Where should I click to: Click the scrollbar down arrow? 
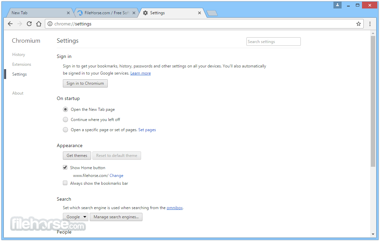[373, 234]
